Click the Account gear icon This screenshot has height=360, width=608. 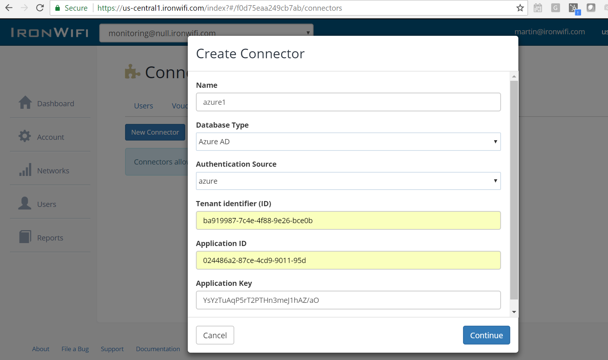coord(25,136)
